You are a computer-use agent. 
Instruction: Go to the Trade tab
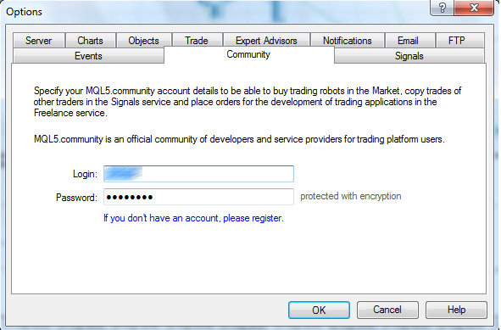(197, 41)
